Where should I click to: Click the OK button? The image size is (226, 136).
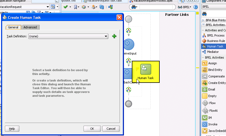(92, 129)
